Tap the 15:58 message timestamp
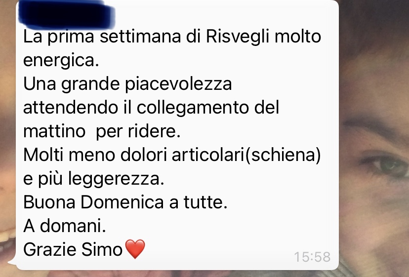Viewport: 409px width, 277px height. [312, 257]
